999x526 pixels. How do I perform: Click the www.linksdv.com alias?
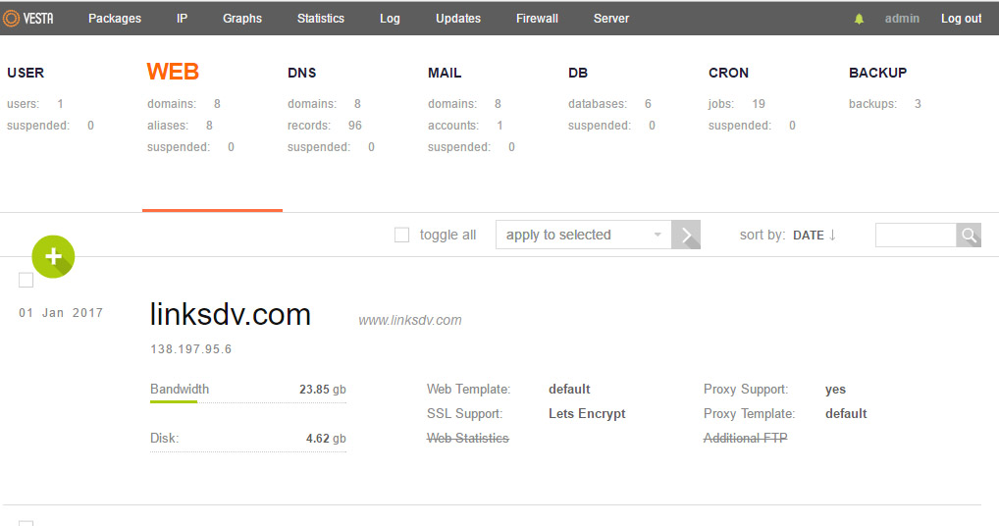(x=409, y=320)
